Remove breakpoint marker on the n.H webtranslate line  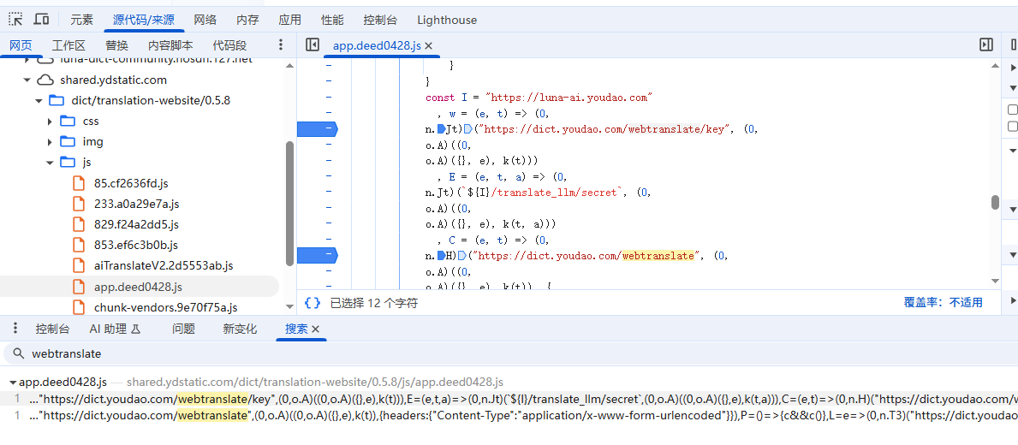(318, 256)
